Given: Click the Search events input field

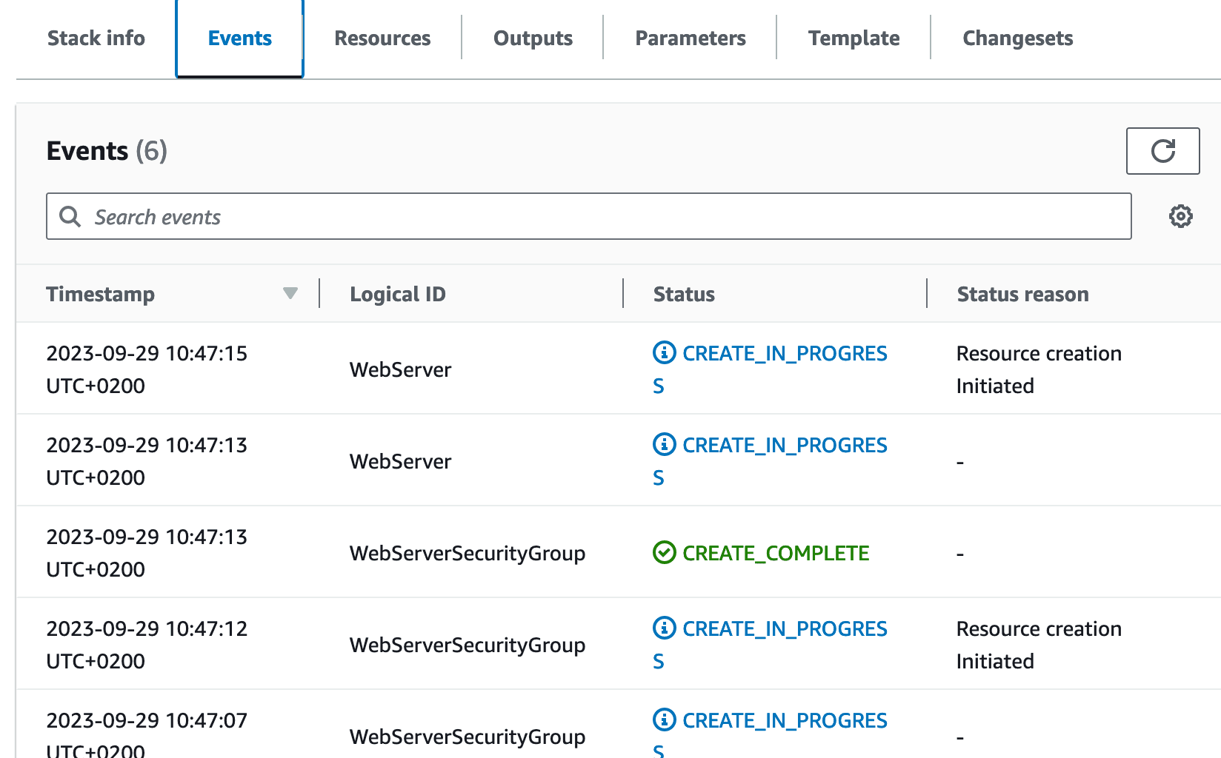Looking at the screenshot, I should [445, 216].
